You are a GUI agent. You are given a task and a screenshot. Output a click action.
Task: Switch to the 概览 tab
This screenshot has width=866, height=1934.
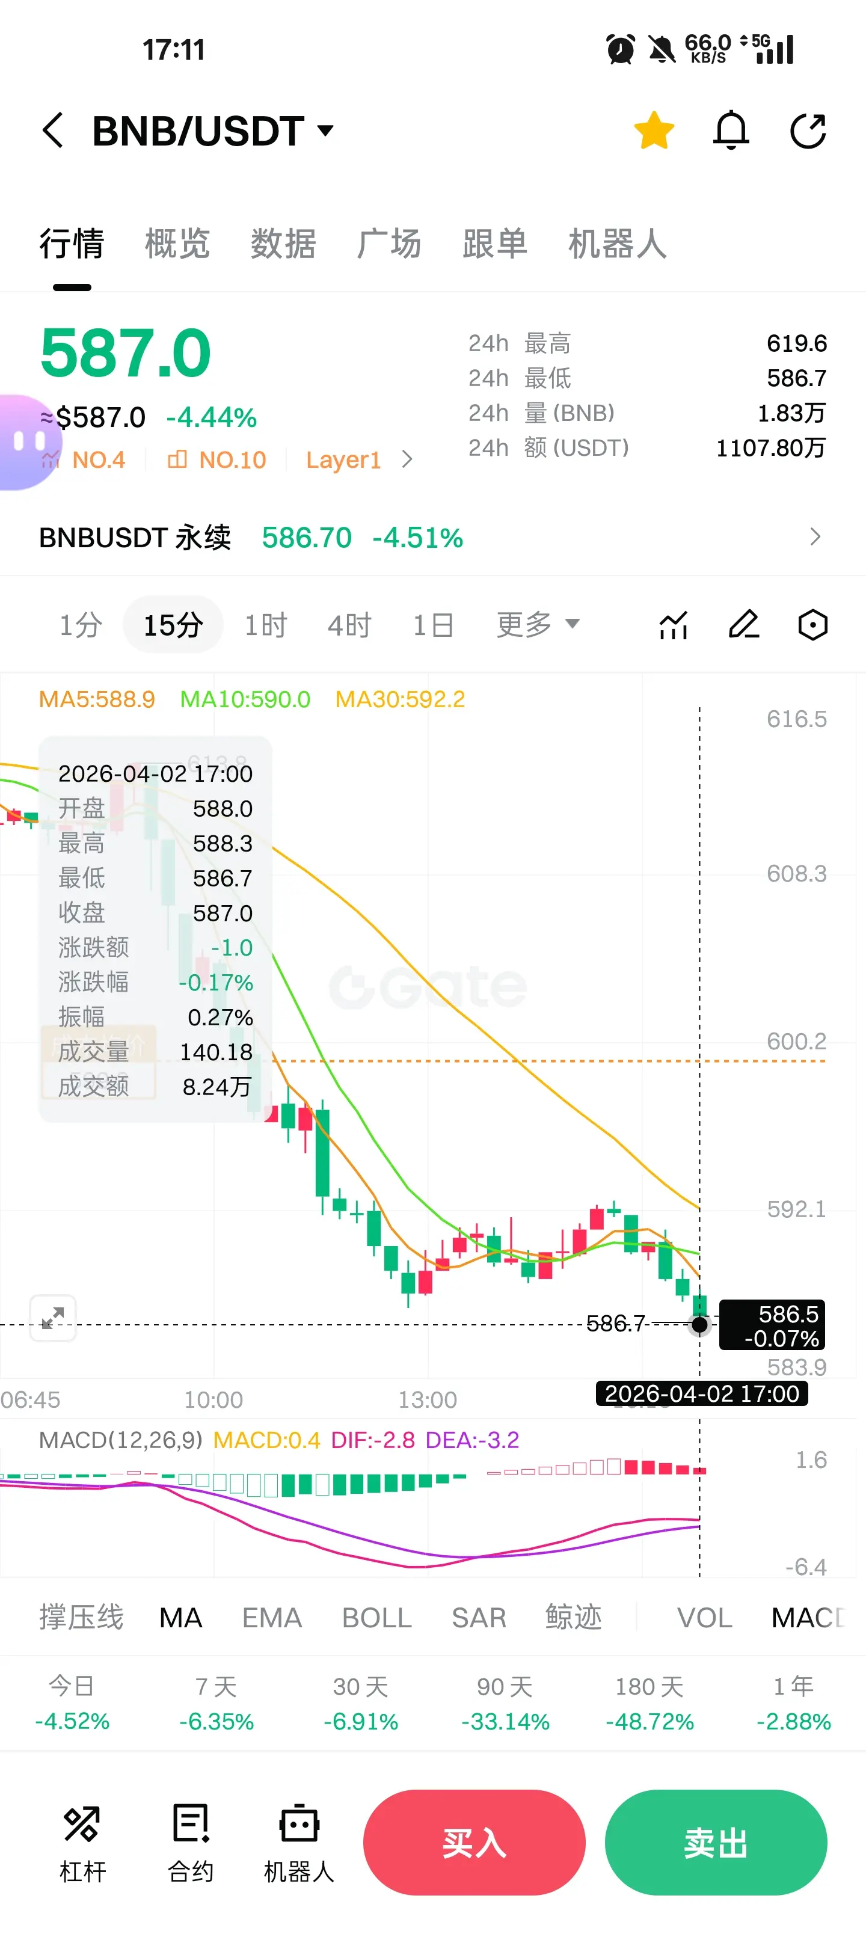click(177, 244)
